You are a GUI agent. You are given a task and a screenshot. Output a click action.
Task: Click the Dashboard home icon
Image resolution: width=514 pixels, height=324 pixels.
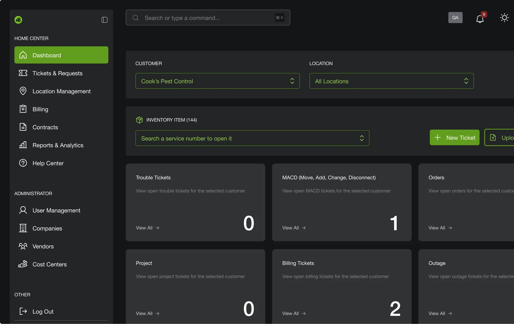(23, 55)
